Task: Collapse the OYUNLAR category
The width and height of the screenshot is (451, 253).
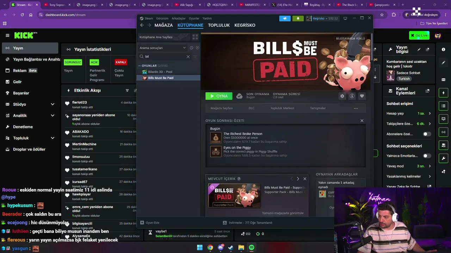Action: pyautogui.click(x=140, y=66)
